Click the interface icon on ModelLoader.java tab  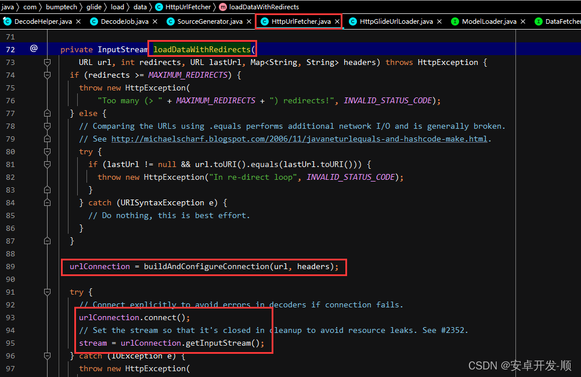(x=455, y=21)
